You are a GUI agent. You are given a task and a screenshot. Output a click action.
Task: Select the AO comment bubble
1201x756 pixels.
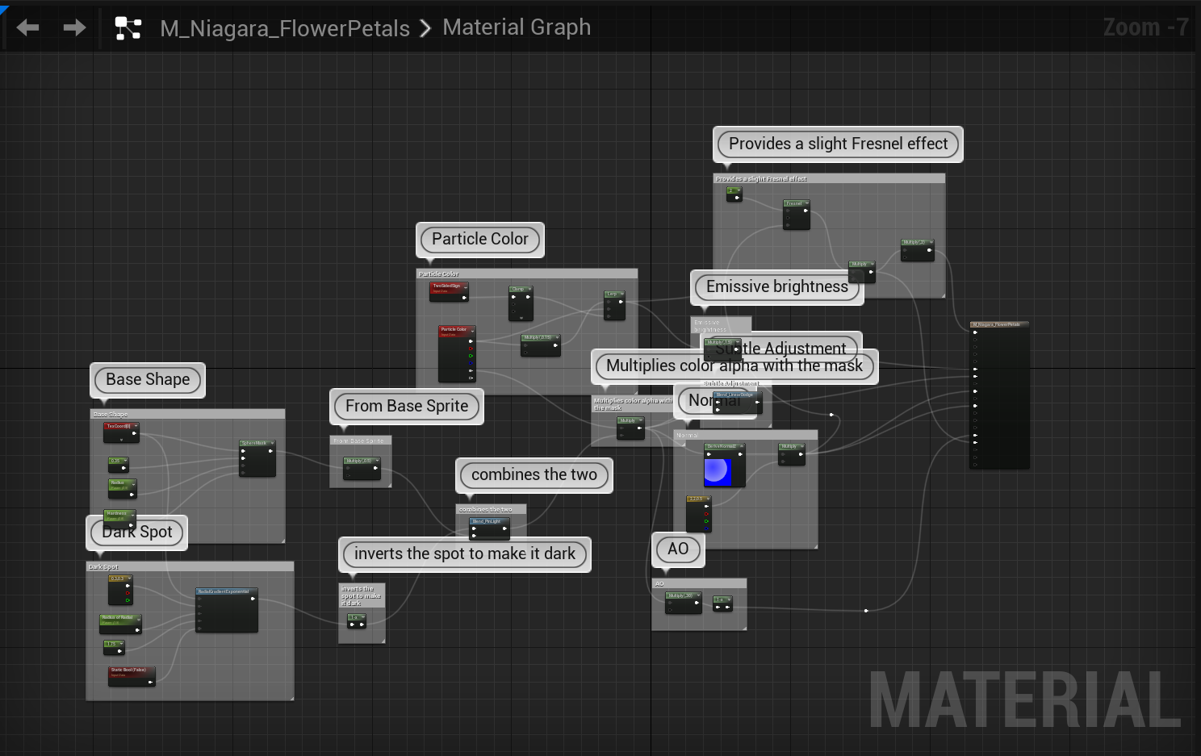(x=678, y=549)
